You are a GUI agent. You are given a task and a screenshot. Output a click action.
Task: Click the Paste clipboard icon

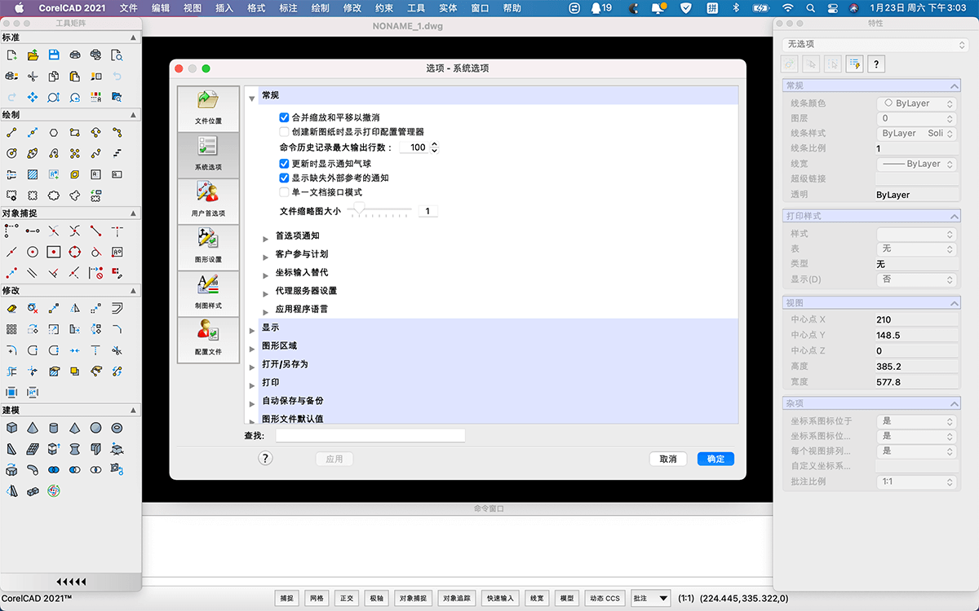75,77
